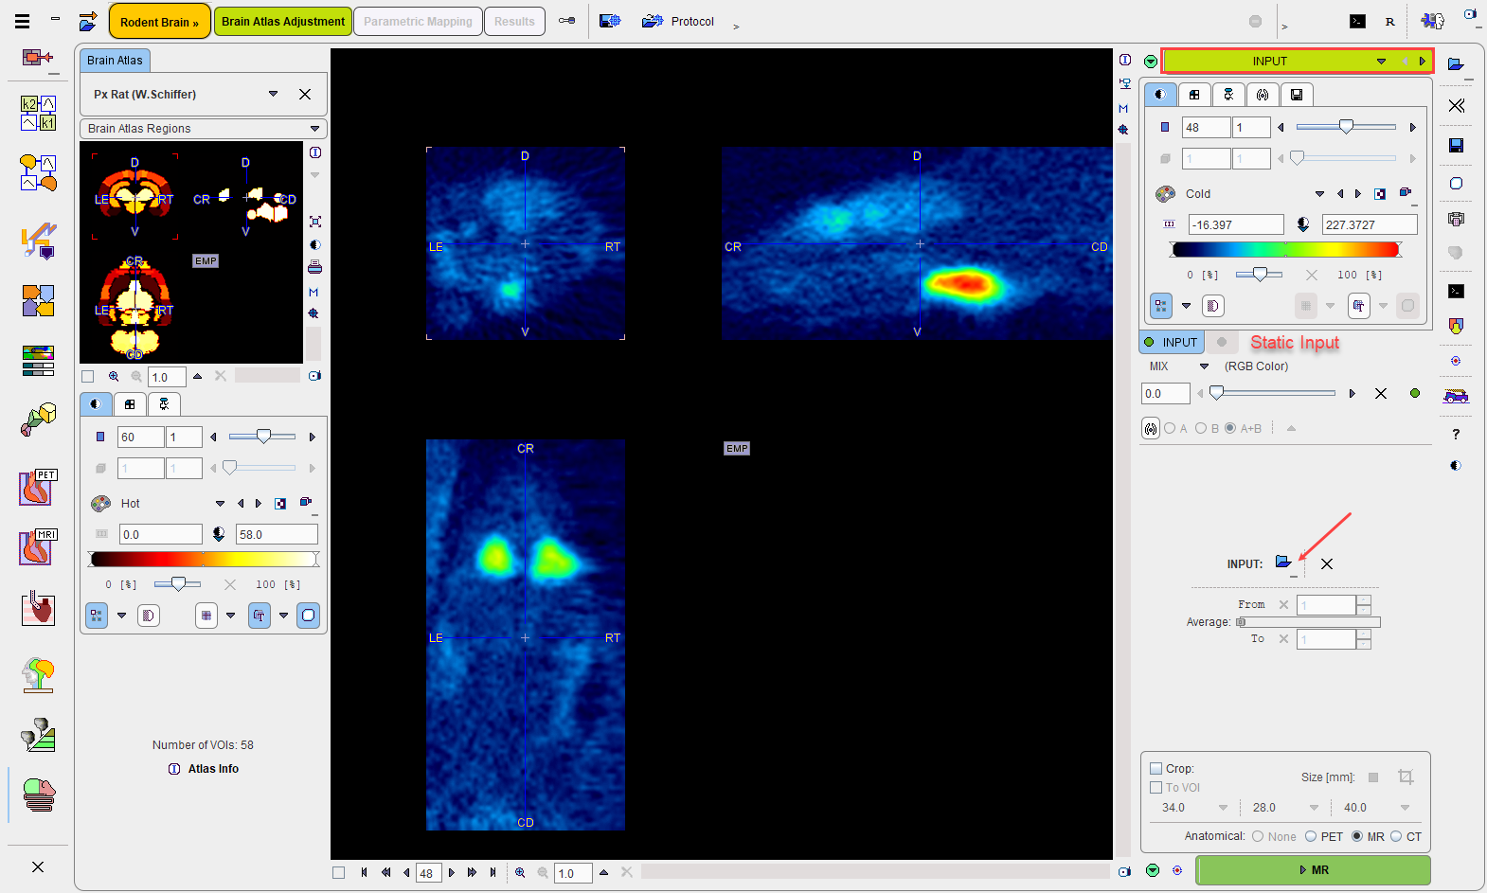Screen dimensions: 1487x893
Task: Zoom out on the atlas preview
Action: 136,376
